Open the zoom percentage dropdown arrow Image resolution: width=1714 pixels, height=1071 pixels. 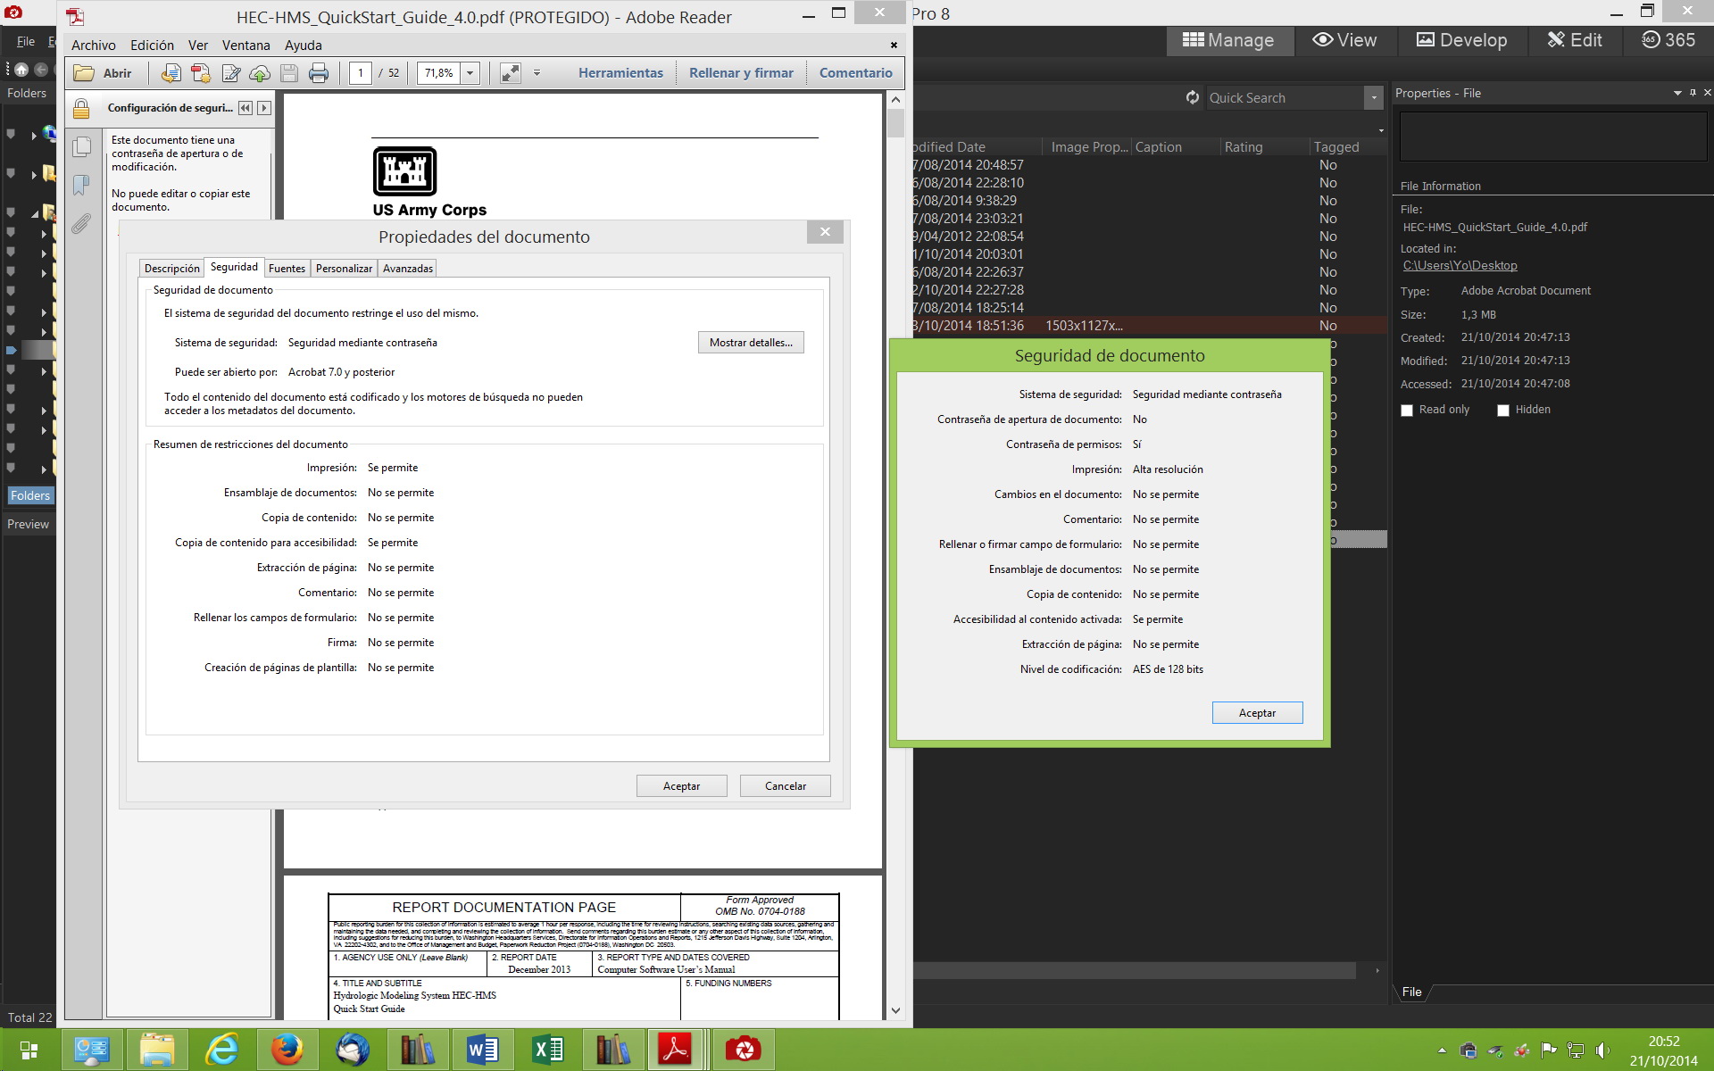click(x=470, y=73)
